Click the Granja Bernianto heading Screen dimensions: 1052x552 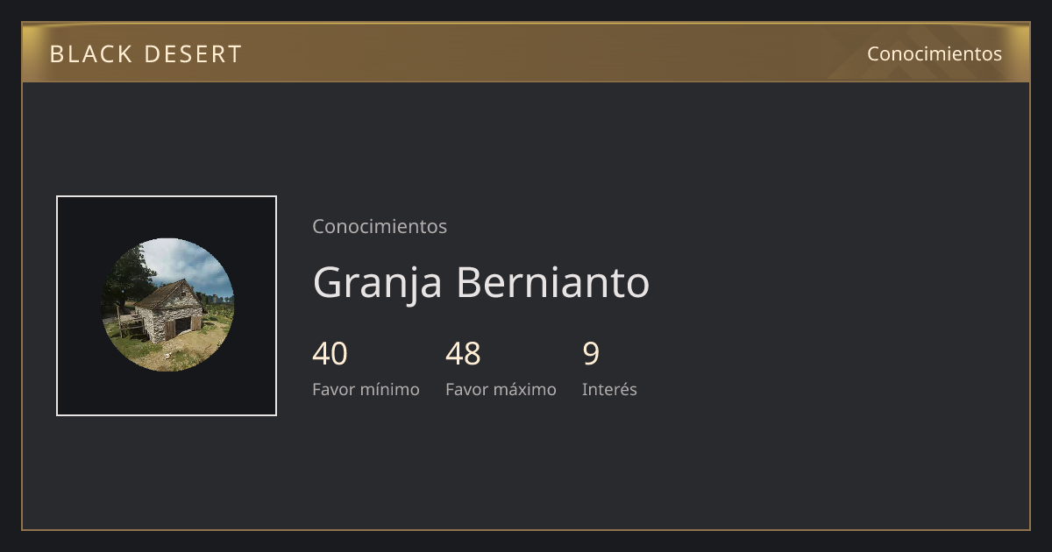(481, 282)
